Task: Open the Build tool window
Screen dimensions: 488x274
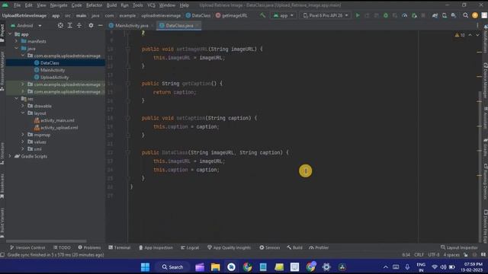Action: pyautogui.click(x=294, y=247)
